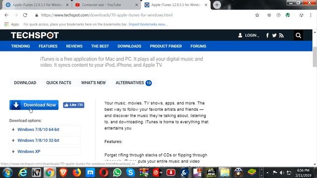Switch to the Computer war - YouTube tab
The width and height of the screenshot is (317, 178).
click(x=101, y=4)
